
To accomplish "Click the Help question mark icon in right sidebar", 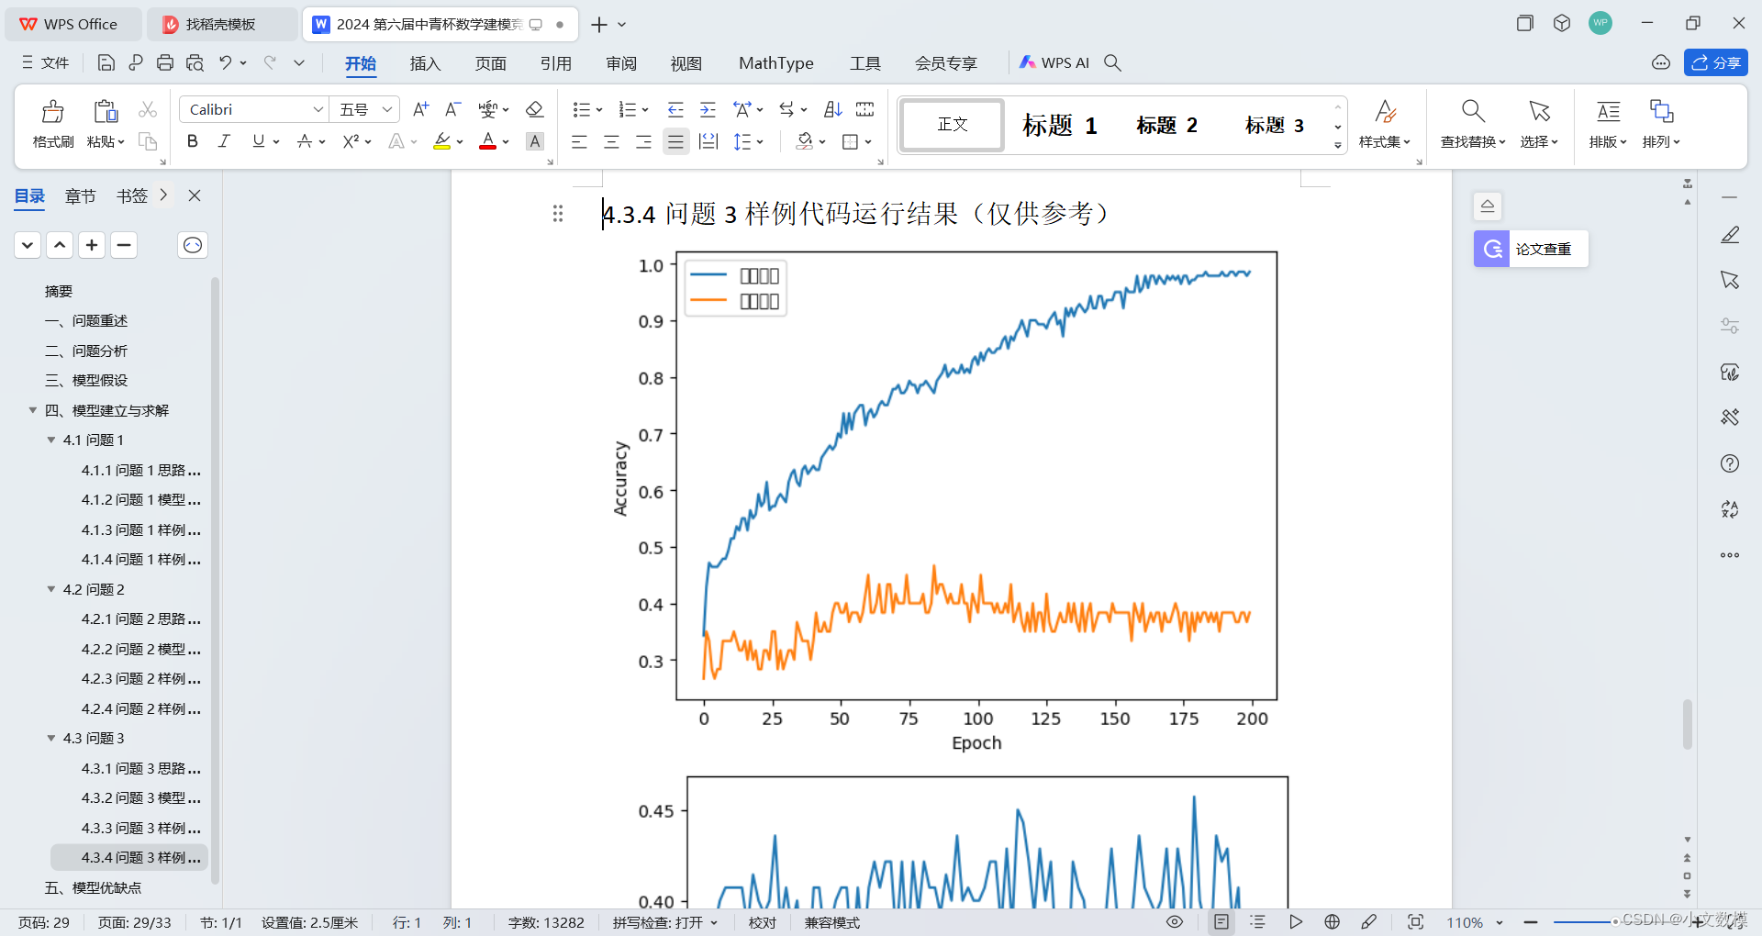I will click(1730, 463).
